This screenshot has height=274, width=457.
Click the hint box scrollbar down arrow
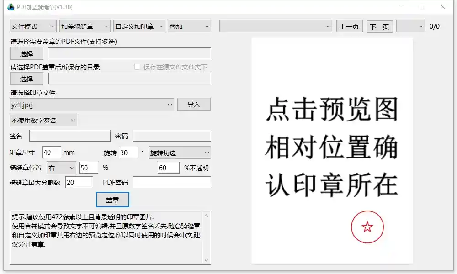[207, 260]
